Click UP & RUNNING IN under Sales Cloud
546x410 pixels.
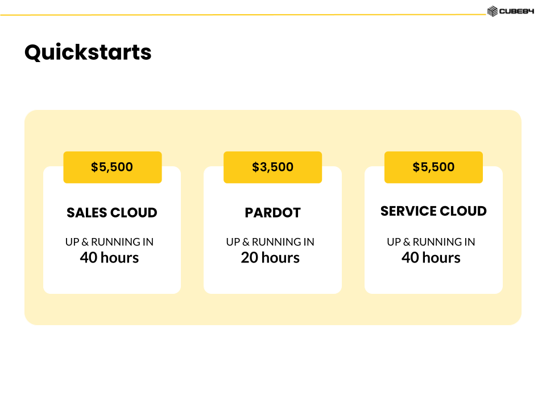pyautogui.click(x=109, y=242)
